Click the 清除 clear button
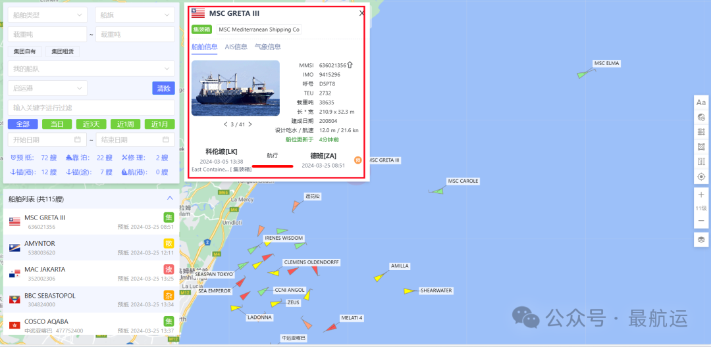Viewport: 711px width, 347px height. [164, 88]
